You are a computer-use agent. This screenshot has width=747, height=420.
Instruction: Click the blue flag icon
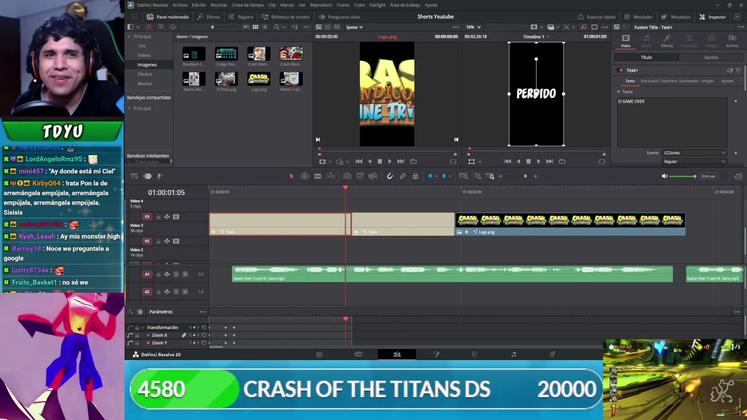pos(430,176)
